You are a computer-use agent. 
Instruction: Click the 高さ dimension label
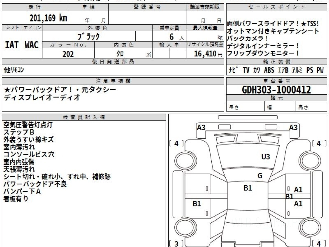pos(303,107)
